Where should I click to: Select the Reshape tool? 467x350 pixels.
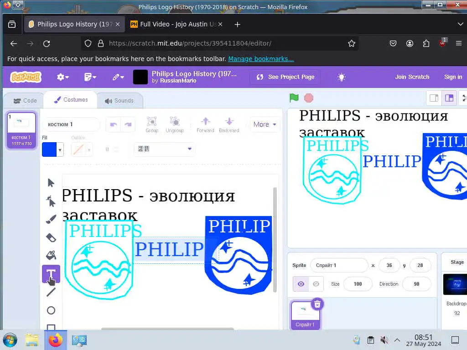coord(51,201)
